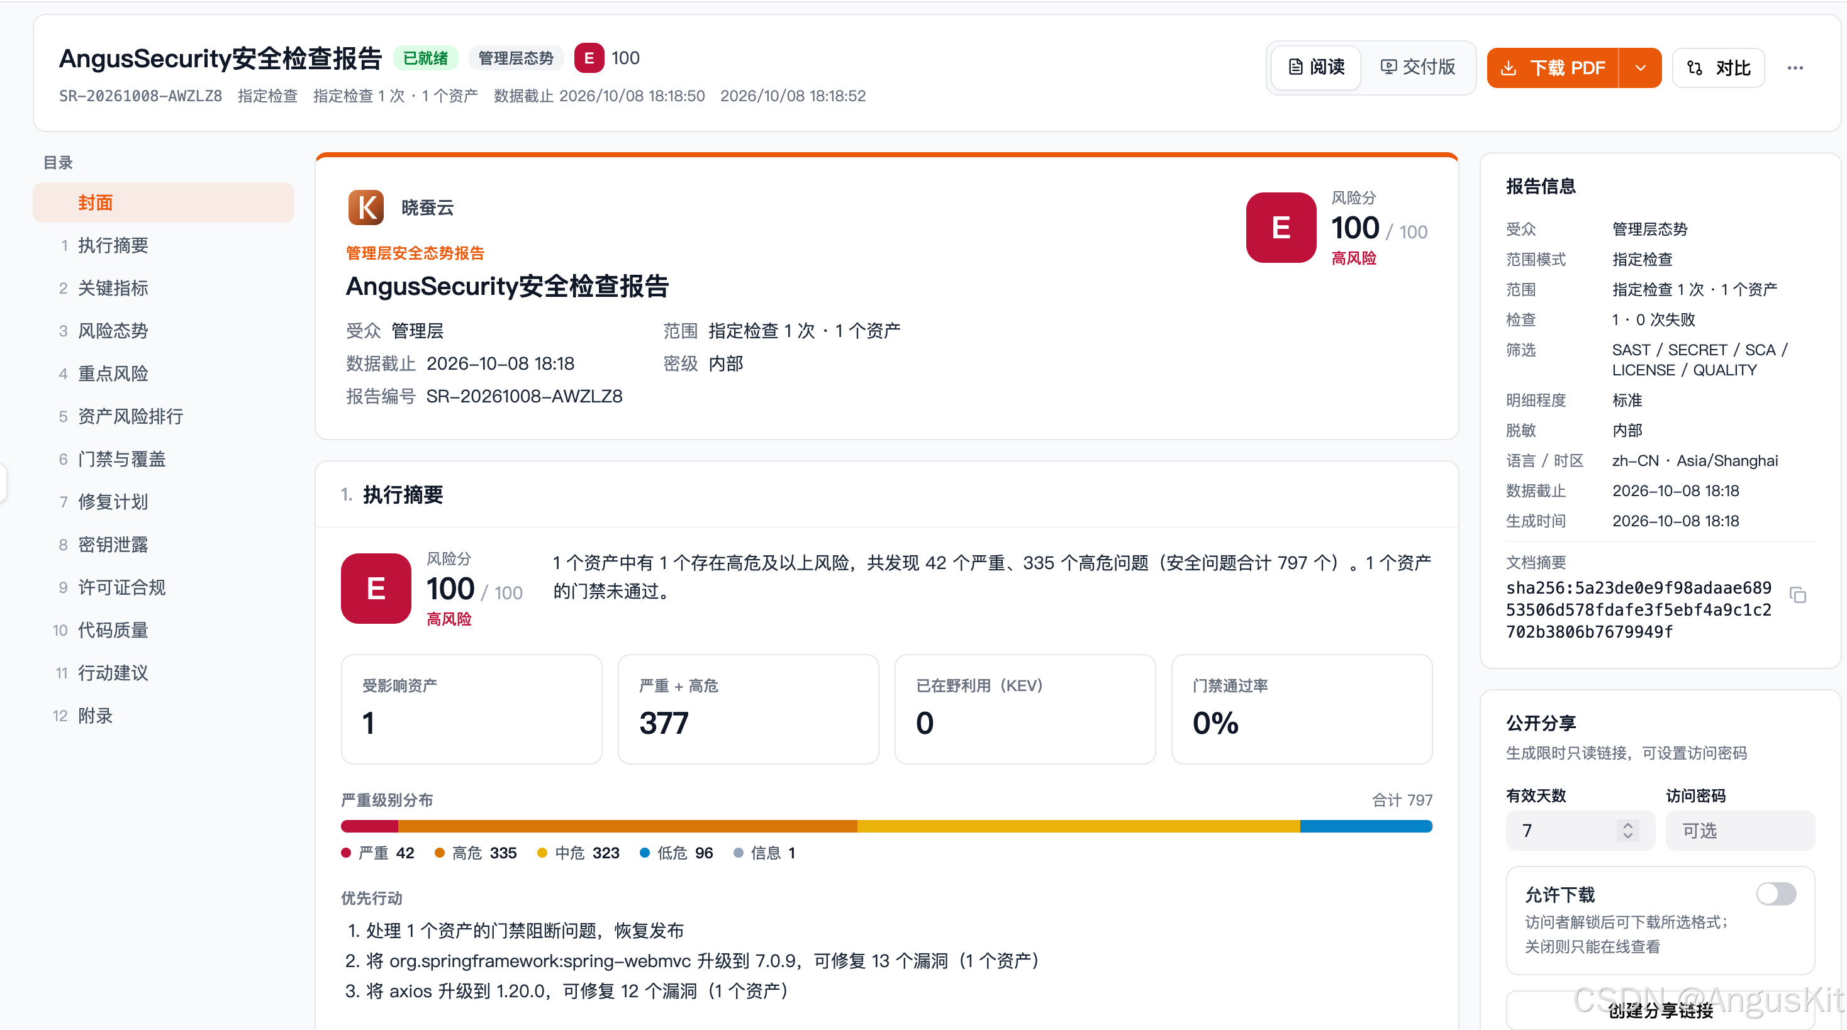Click the 已在野利用 (KEV) metric card
Viewport: 1847px width, 1030px height.
(x=1025, y=709)
